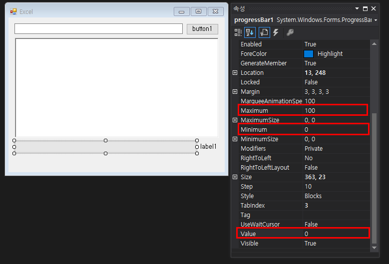Select the Size value 363, 23
This screenshot has width=389, height=264.
[x=315, y=177]
